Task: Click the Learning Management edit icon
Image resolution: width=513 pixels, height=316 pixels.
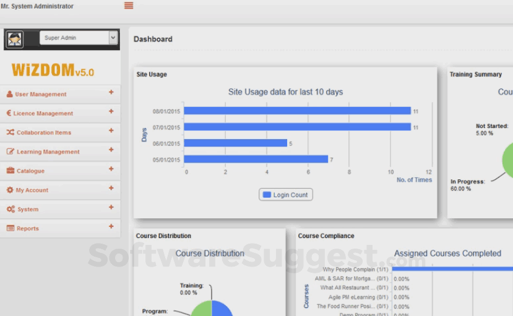Action: [x=10, y=152]
